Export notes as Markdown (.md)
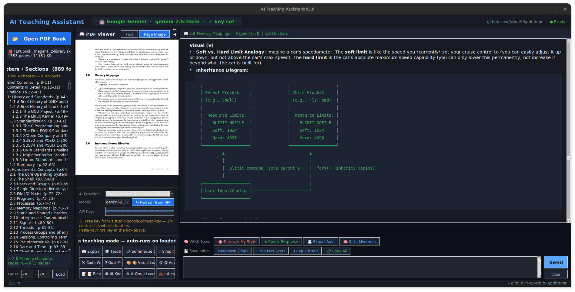The width and height of the screenshot is (575, 292). tap(232, 251)
